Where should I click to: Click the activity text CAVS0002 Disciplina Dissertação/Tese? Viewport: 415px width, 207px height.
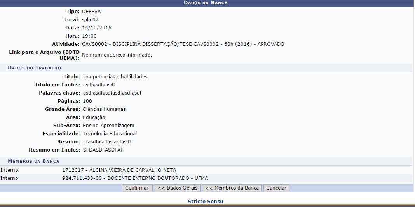(x=183, y=44)
